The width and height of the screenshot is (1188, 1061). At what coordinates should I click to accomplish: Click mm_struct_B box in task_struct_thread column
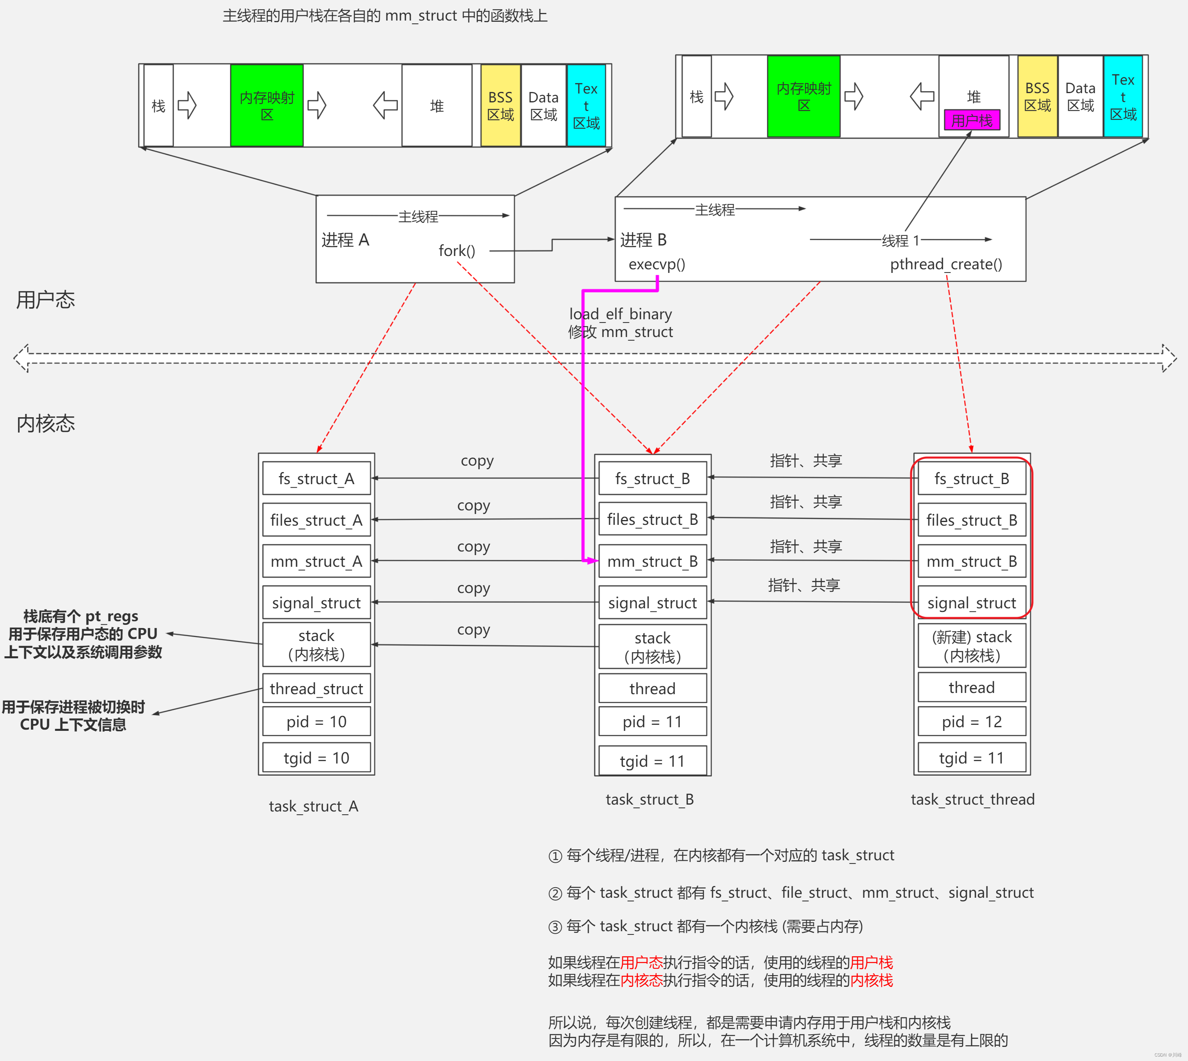point(972,562)
